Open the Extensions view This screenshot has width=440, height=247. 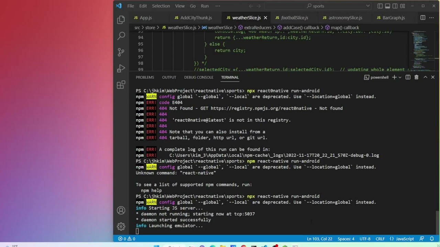[121, 85]
